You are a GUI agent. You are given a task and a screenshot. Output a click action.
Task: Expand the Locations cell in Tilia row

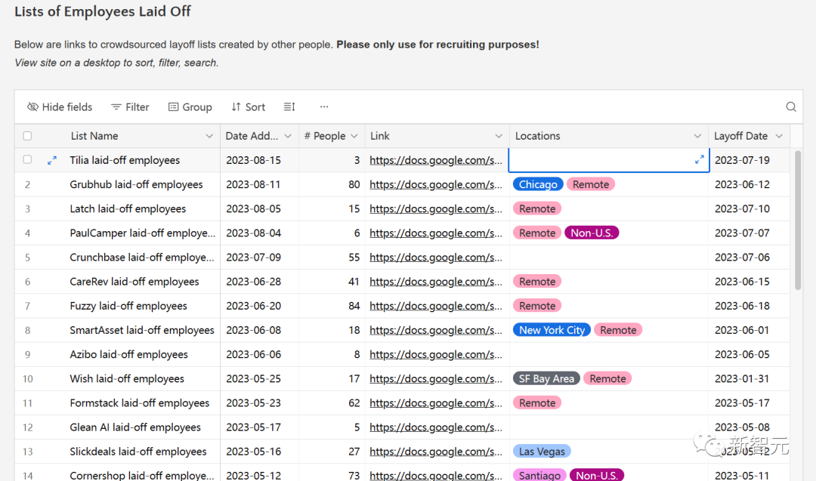pos(699,159)
